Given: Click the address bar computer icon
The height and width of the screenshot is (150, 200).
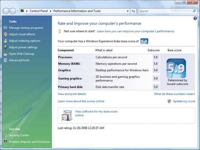Looking at the screenshot, I should point(22,11).
